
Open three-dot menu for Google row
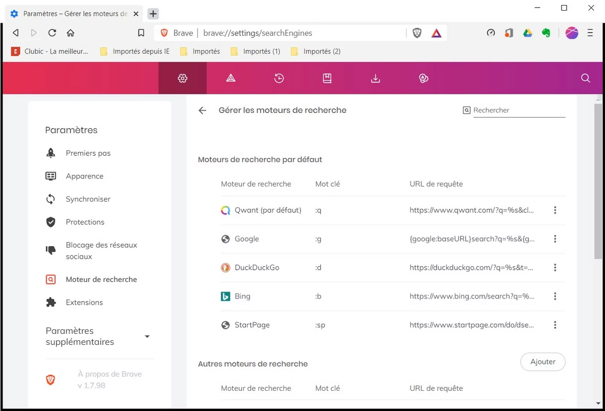[x=555, y=239]
